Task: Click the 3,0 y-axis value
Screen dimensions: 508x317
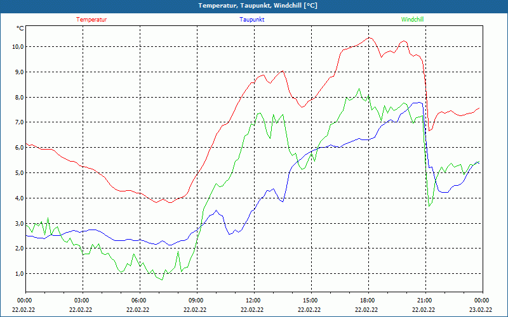Action: tap(18, 223)
